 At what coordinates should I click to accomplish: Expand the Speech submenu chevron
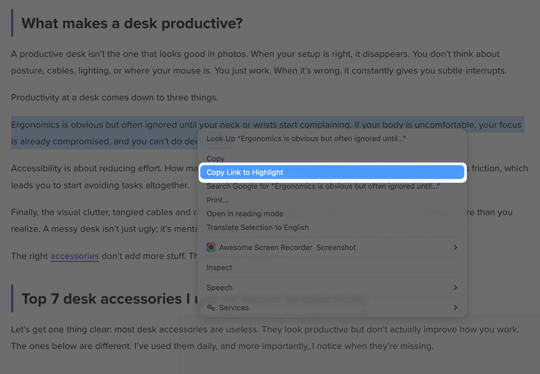point(456,287)
